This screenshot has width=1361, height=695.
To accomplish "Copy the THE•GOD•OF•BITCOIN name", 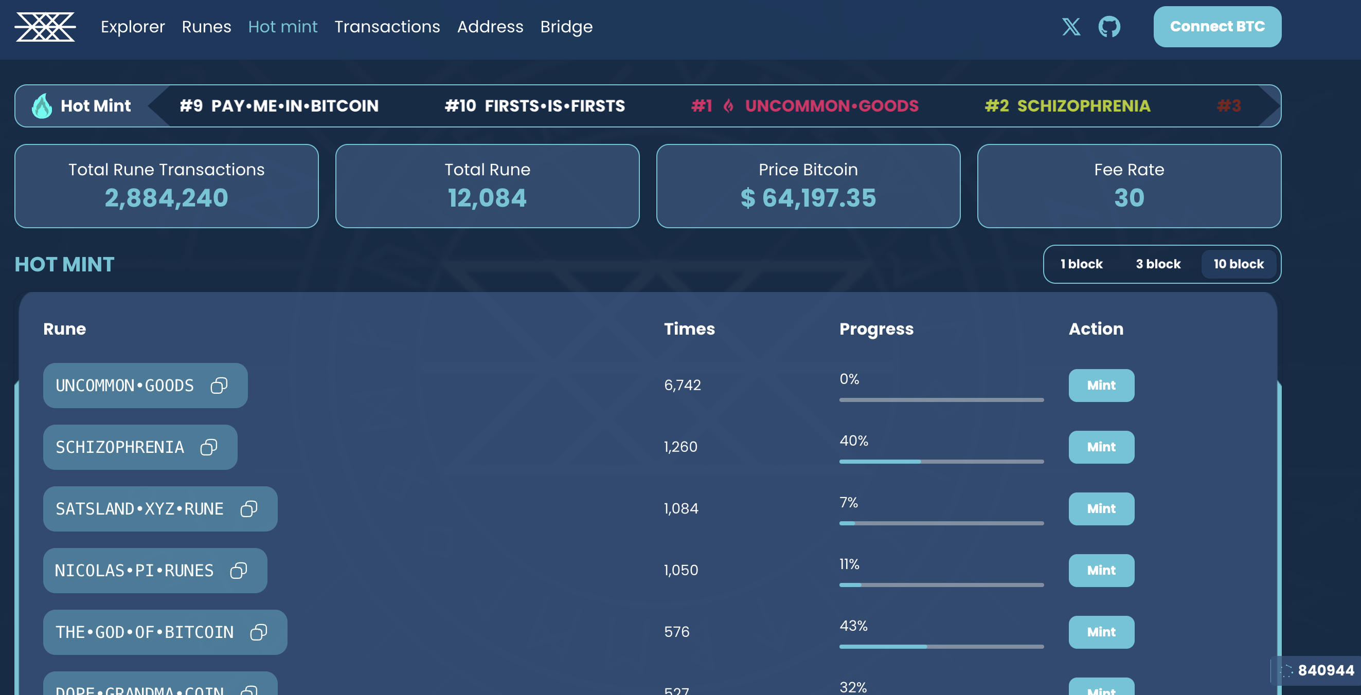I will pos(259,632).
